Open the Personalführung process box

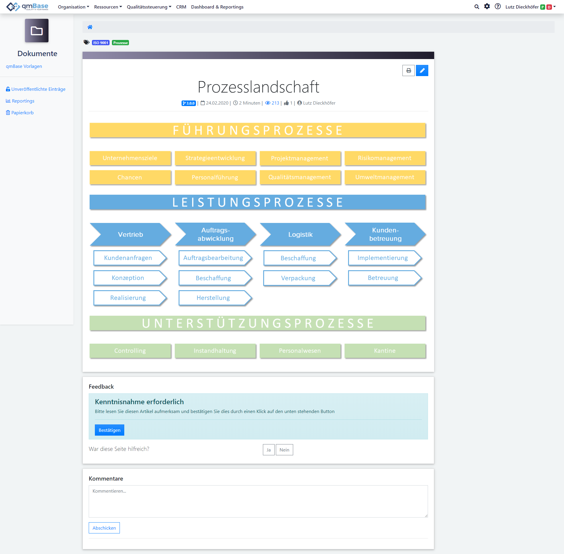[x=215, y=177]
